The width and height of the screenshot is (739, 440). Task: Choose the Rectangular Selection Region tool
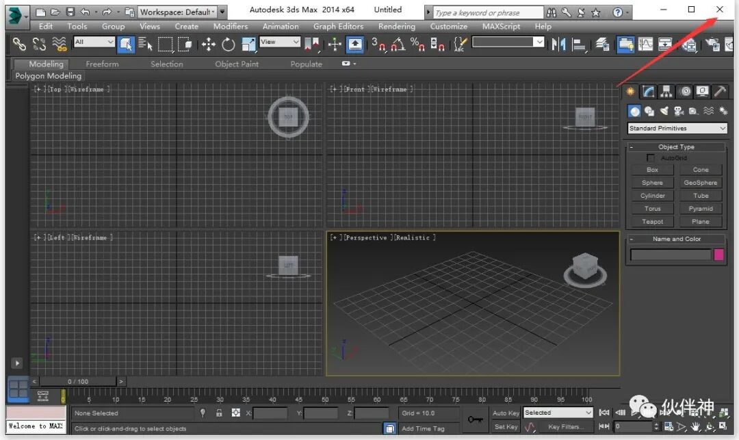[x=165, y=44]
